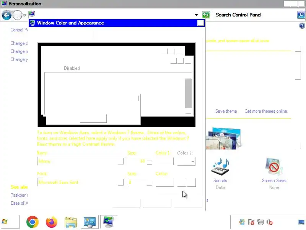Refresh the Control Panel page
Screen dimensions: 306x230
point(206,15)
